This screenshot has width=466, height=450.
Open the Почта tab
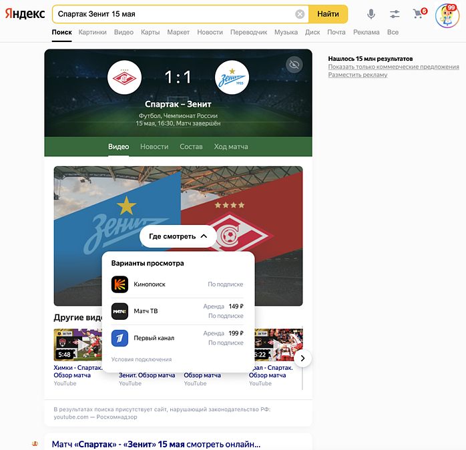(x=336, y=33)
